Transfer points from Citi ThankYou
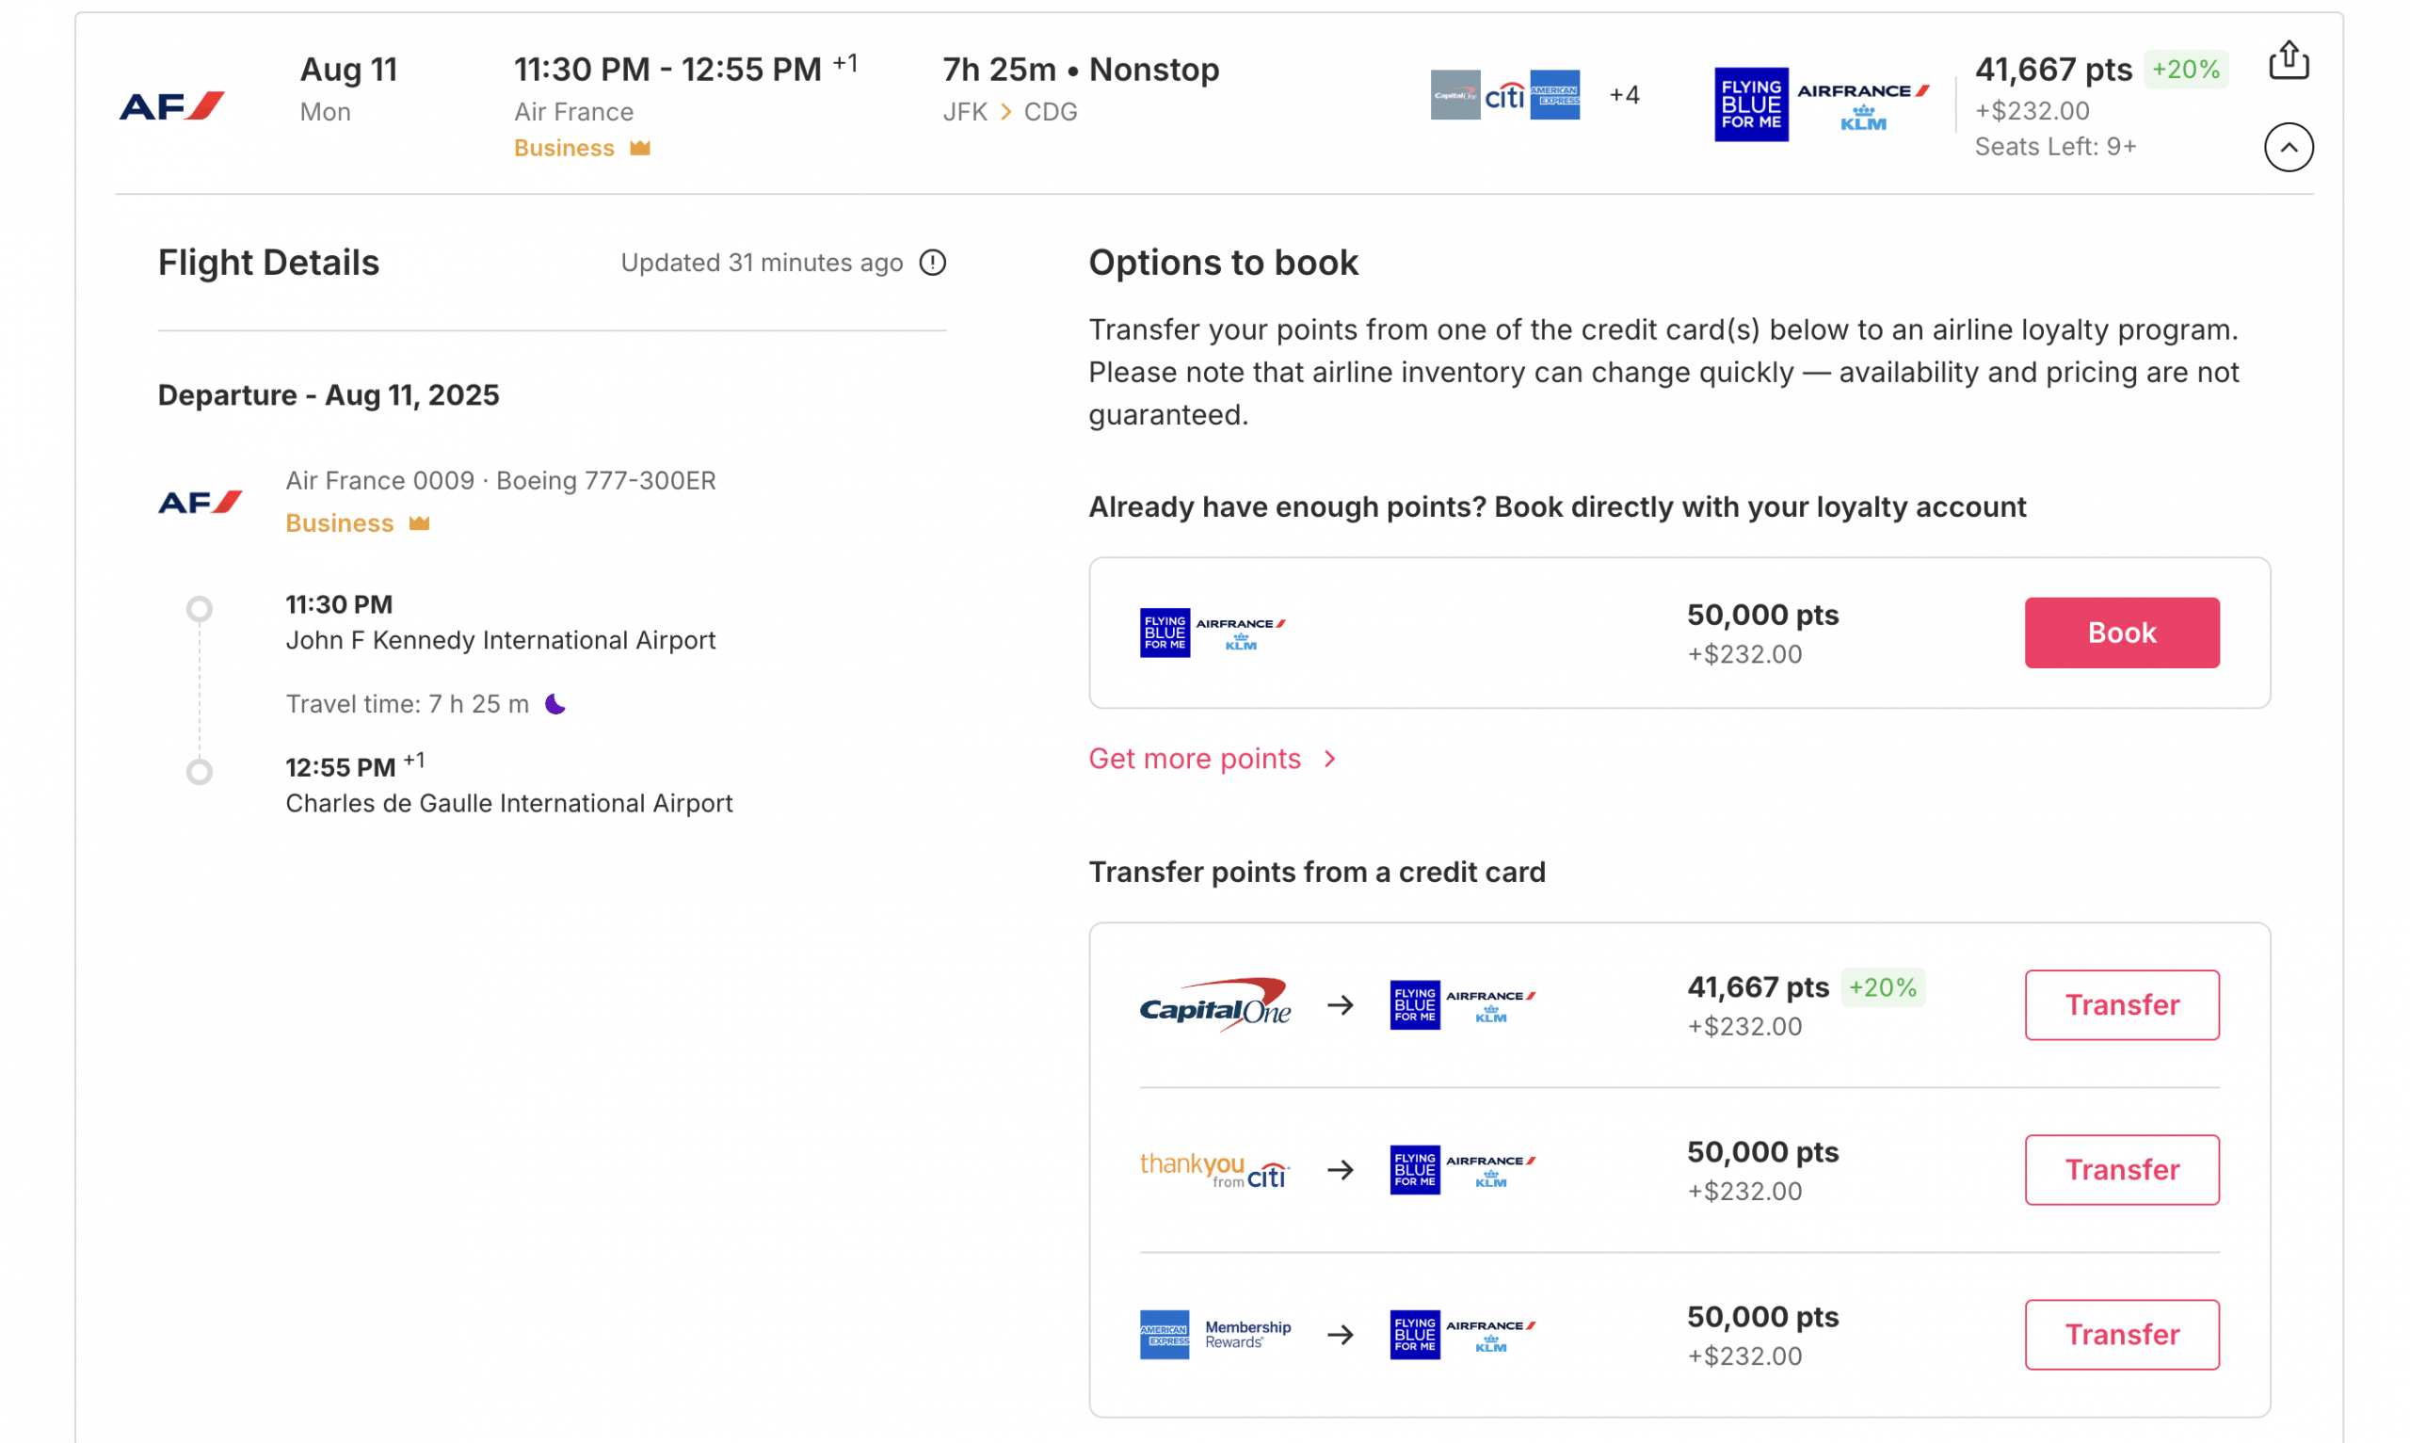2410x1443 pixels. (x=2120, y=1169)
